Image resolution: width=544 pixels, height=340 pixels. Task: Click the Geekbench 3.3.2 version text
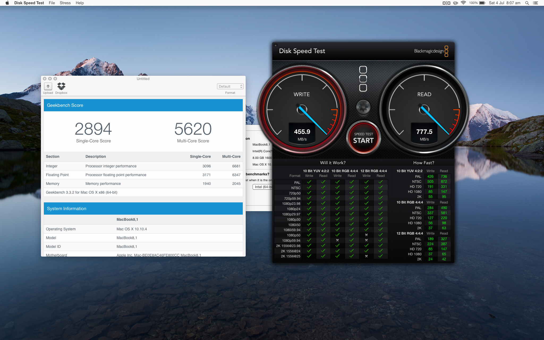(x=82, y=192)
